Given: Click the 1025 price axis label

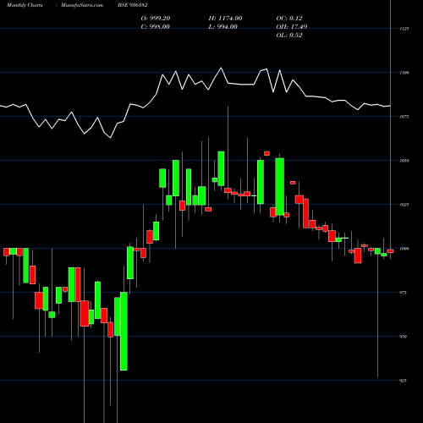Looking at the screenshot, I should [404, 205].
